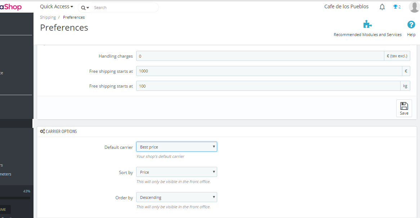
Task: Go to Shipping breadcrumb link
Action: click(48, 17)
